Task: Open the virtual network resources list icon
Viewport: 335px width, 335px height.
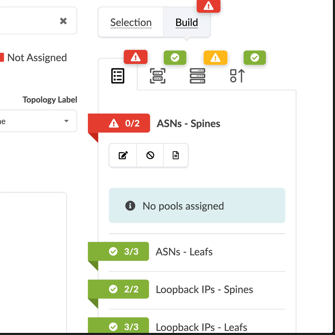Action: tap(118, 76)
